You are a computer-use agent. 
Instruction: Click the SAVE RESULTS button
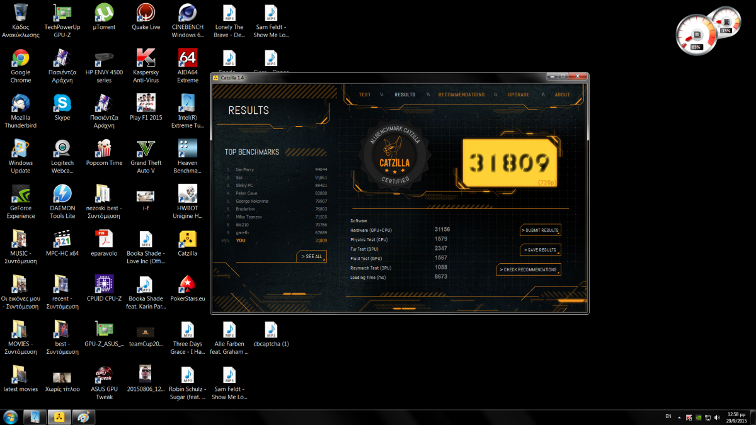coord(541,250)
